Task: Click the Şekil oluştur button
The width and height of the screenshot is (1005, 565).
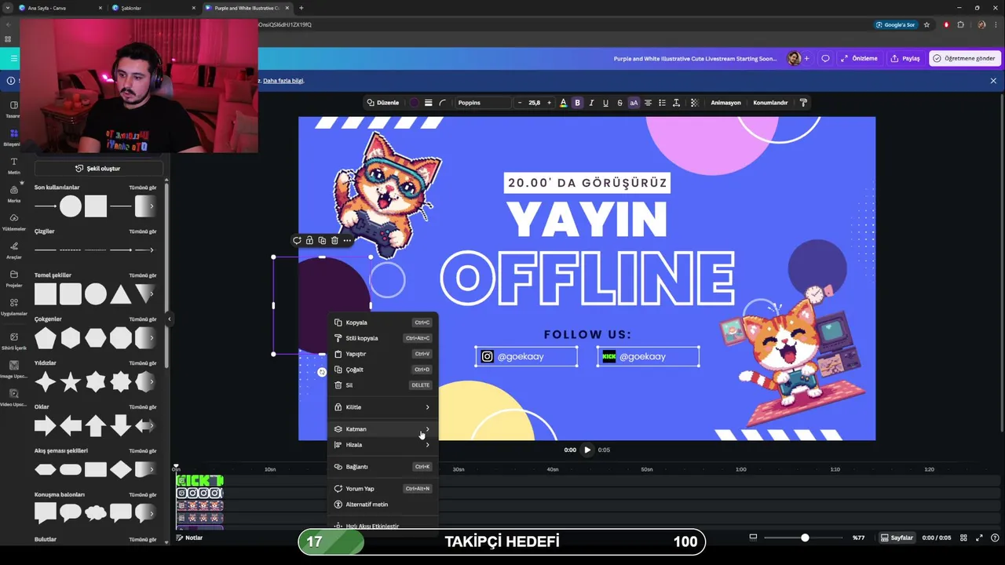Action: pos(98,169)
